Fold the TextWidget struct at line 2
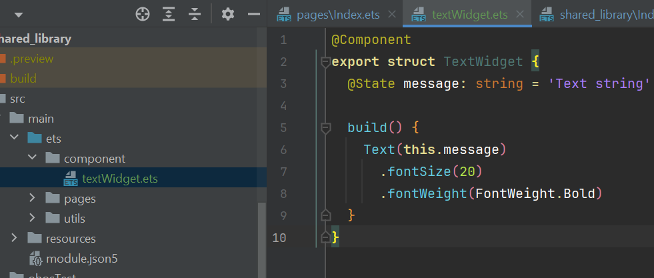The width and height of the screenshot is (654, 278). [325, 62]
